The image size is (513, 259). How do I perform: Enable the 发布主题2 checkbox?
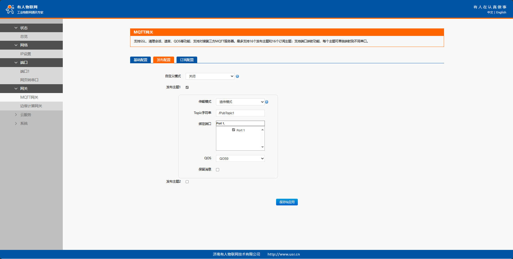click(x=187, y=182)
